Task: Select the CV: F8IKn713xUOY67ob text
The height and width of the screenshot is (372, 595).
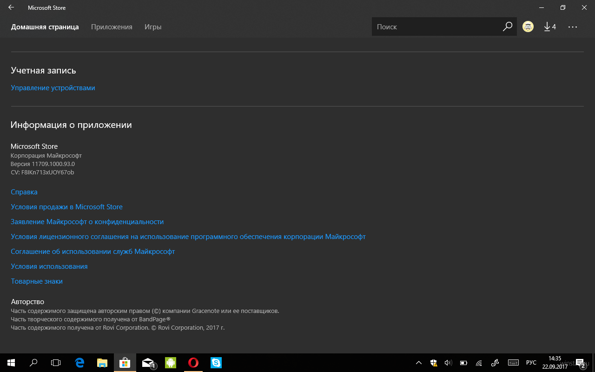Action: tap(42, 173)
